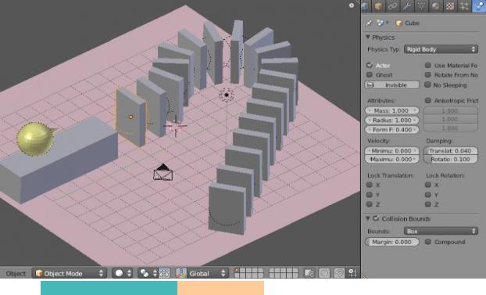Click the transform orientation axes icon
This screenshot has height=295, width=486.
(181, 273)
